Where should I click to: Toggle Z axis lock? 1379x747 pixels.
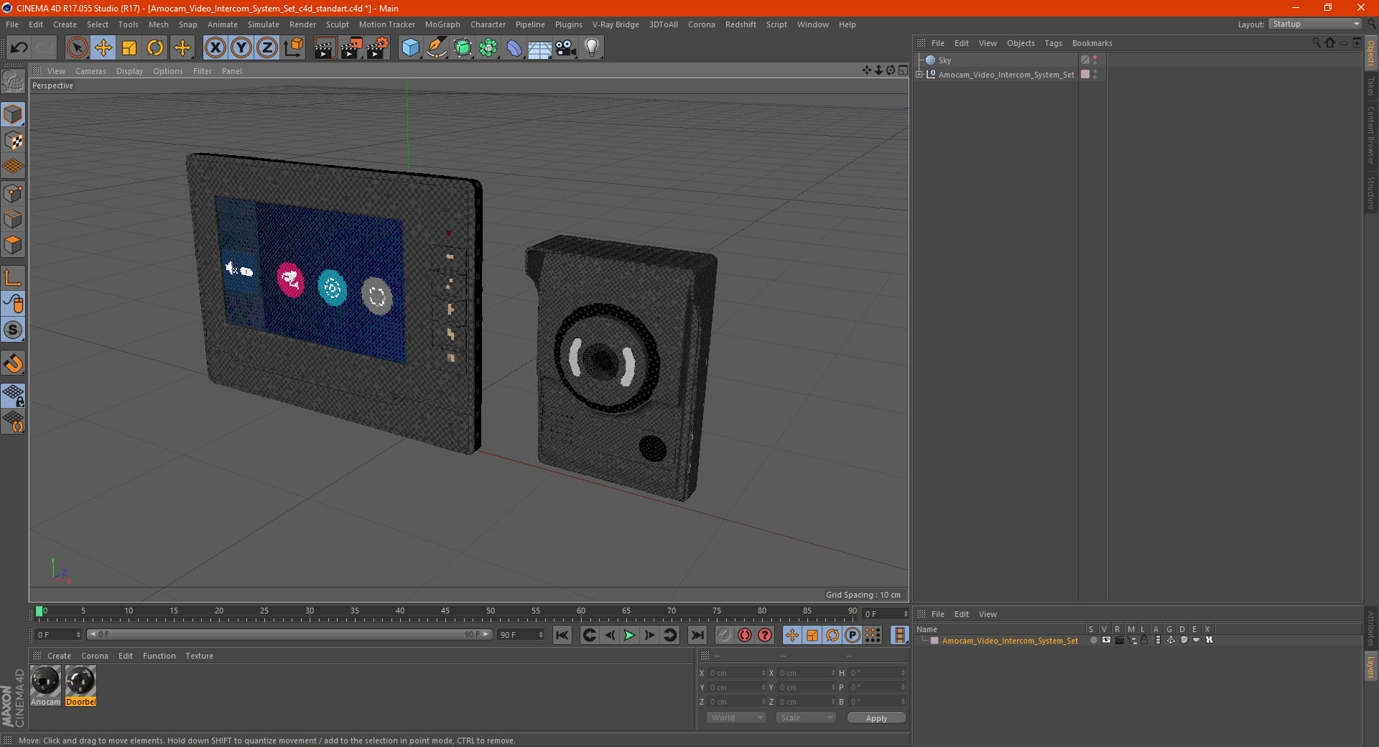267,48
